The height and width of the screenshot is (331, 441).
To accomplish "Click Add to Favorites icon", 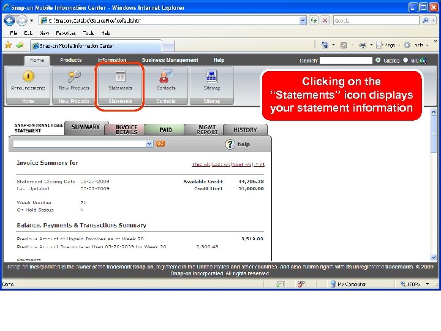I will pos(20,45).
